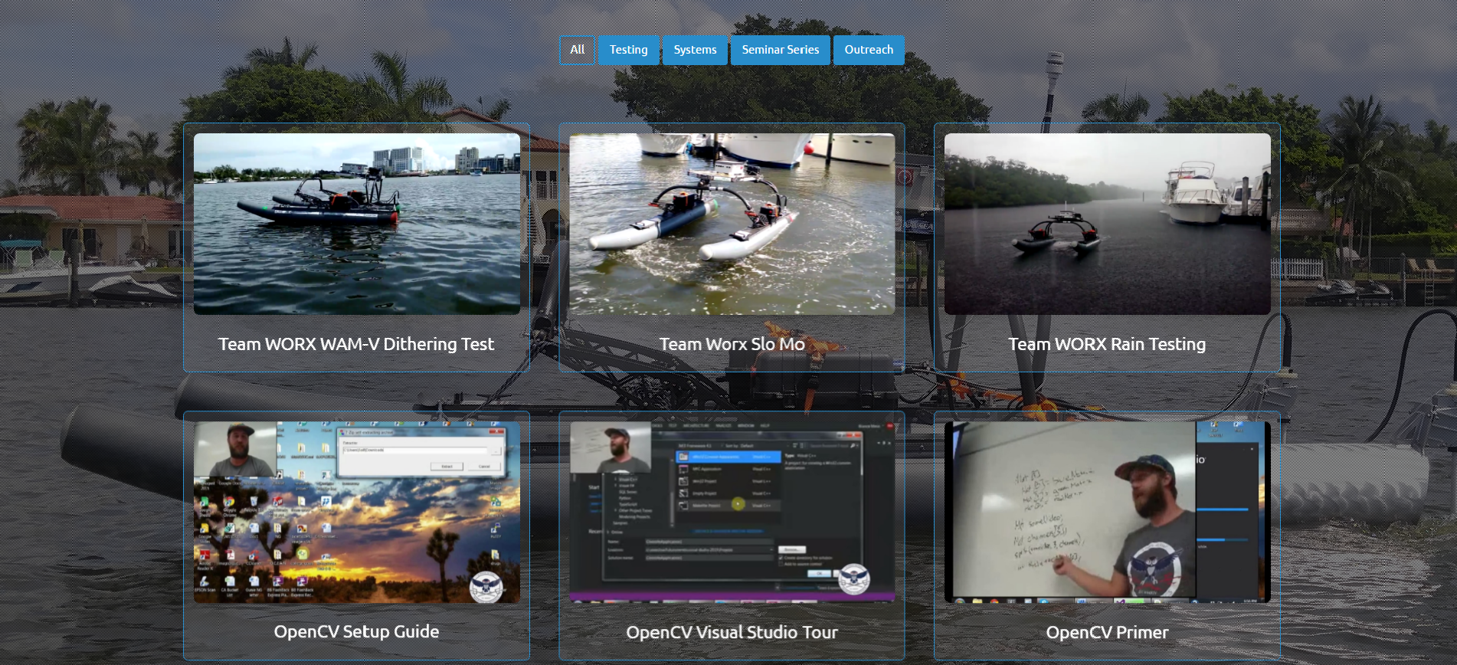The height and width of the screenshot is (665, 1457).
Task: Click the Team Worx Slo Mo title
Action: [732, 344]
